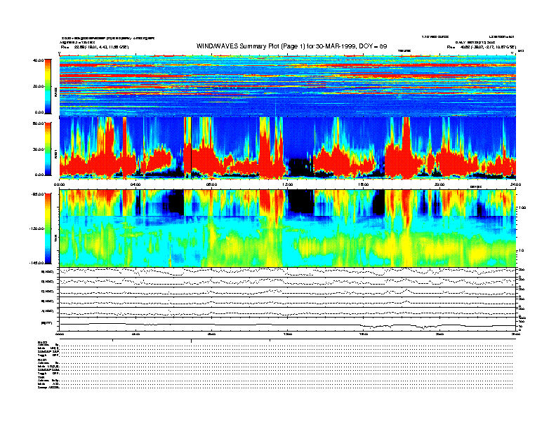Click the 100 tick label right of TNR panel

click(522, 207)
